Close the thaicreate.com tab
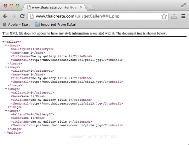This screenshot has width=189, height=145. 81,6
